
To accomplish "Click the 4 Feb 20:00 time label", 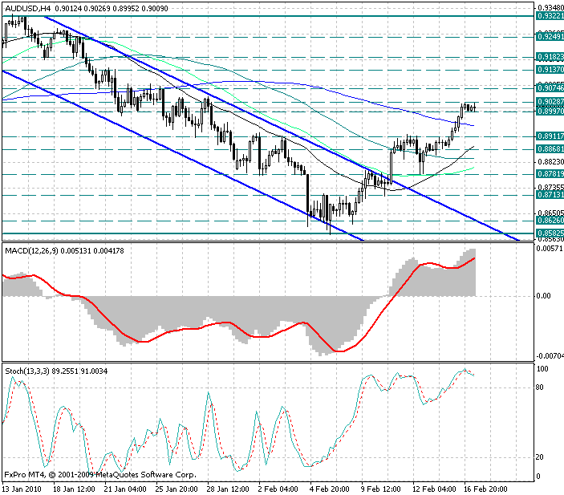I will (x=330, y=489).
